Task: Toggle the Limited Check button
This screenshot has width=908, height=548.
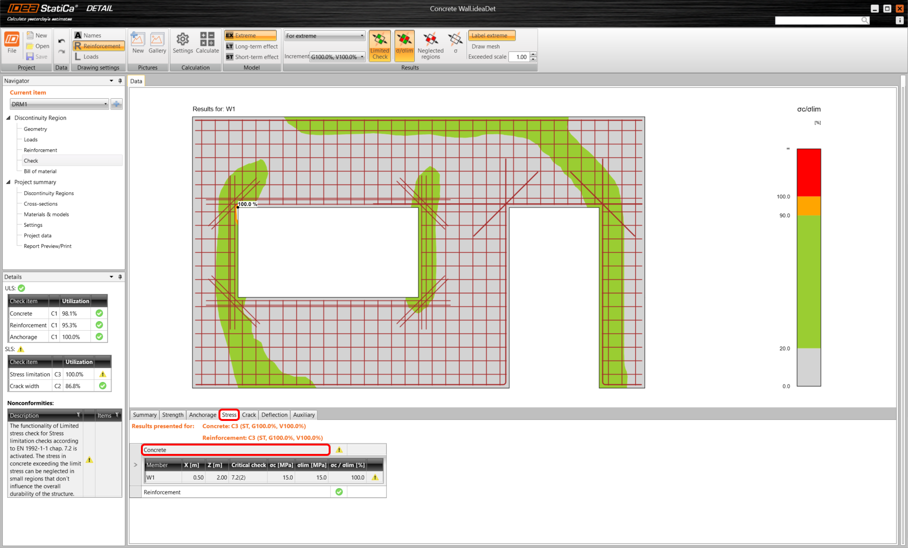Action: click(379, 45)
